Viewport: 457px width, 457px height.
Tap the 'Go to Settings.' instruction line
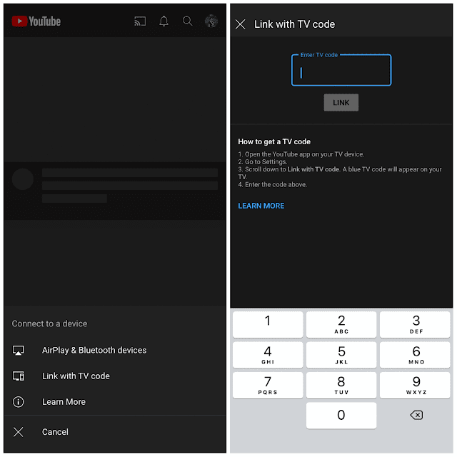(263, 162)
